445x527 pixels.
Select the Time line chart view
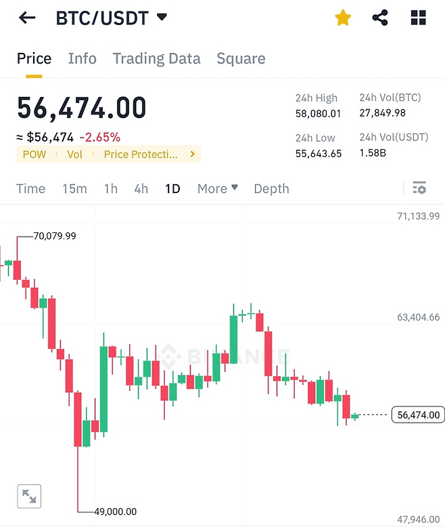(x=30, y=188)
